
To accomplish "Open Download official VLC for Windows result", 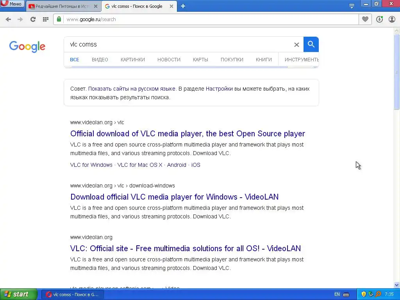I will [175, 197].
